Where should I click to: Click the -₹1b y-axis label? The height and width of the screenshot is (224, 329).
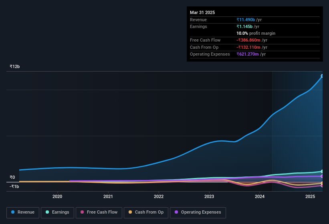click(x=14, y=186)
